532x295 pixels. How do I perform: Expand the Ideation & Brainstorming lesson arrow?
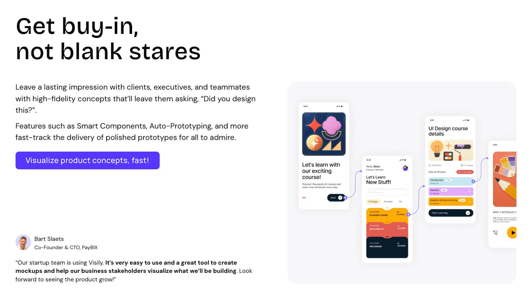pos(469,202)
